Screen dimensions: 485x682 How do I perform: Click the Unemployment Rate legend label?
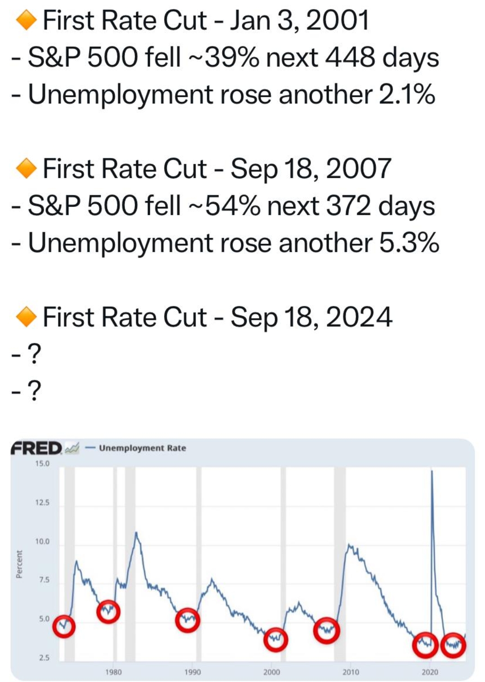click(x=142, y=448)
